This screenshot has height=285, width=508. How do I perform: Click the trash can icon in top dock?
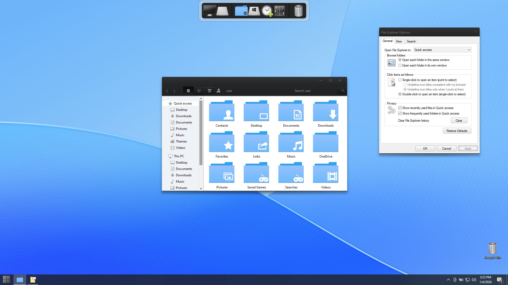pyautogui.click(x=298, y=11)
